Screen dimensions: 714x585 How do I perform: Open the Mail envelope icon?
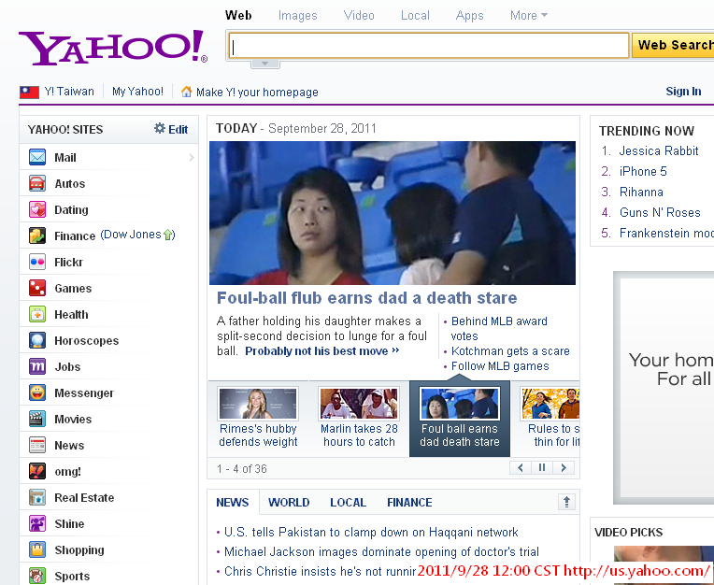coord(37,157)
